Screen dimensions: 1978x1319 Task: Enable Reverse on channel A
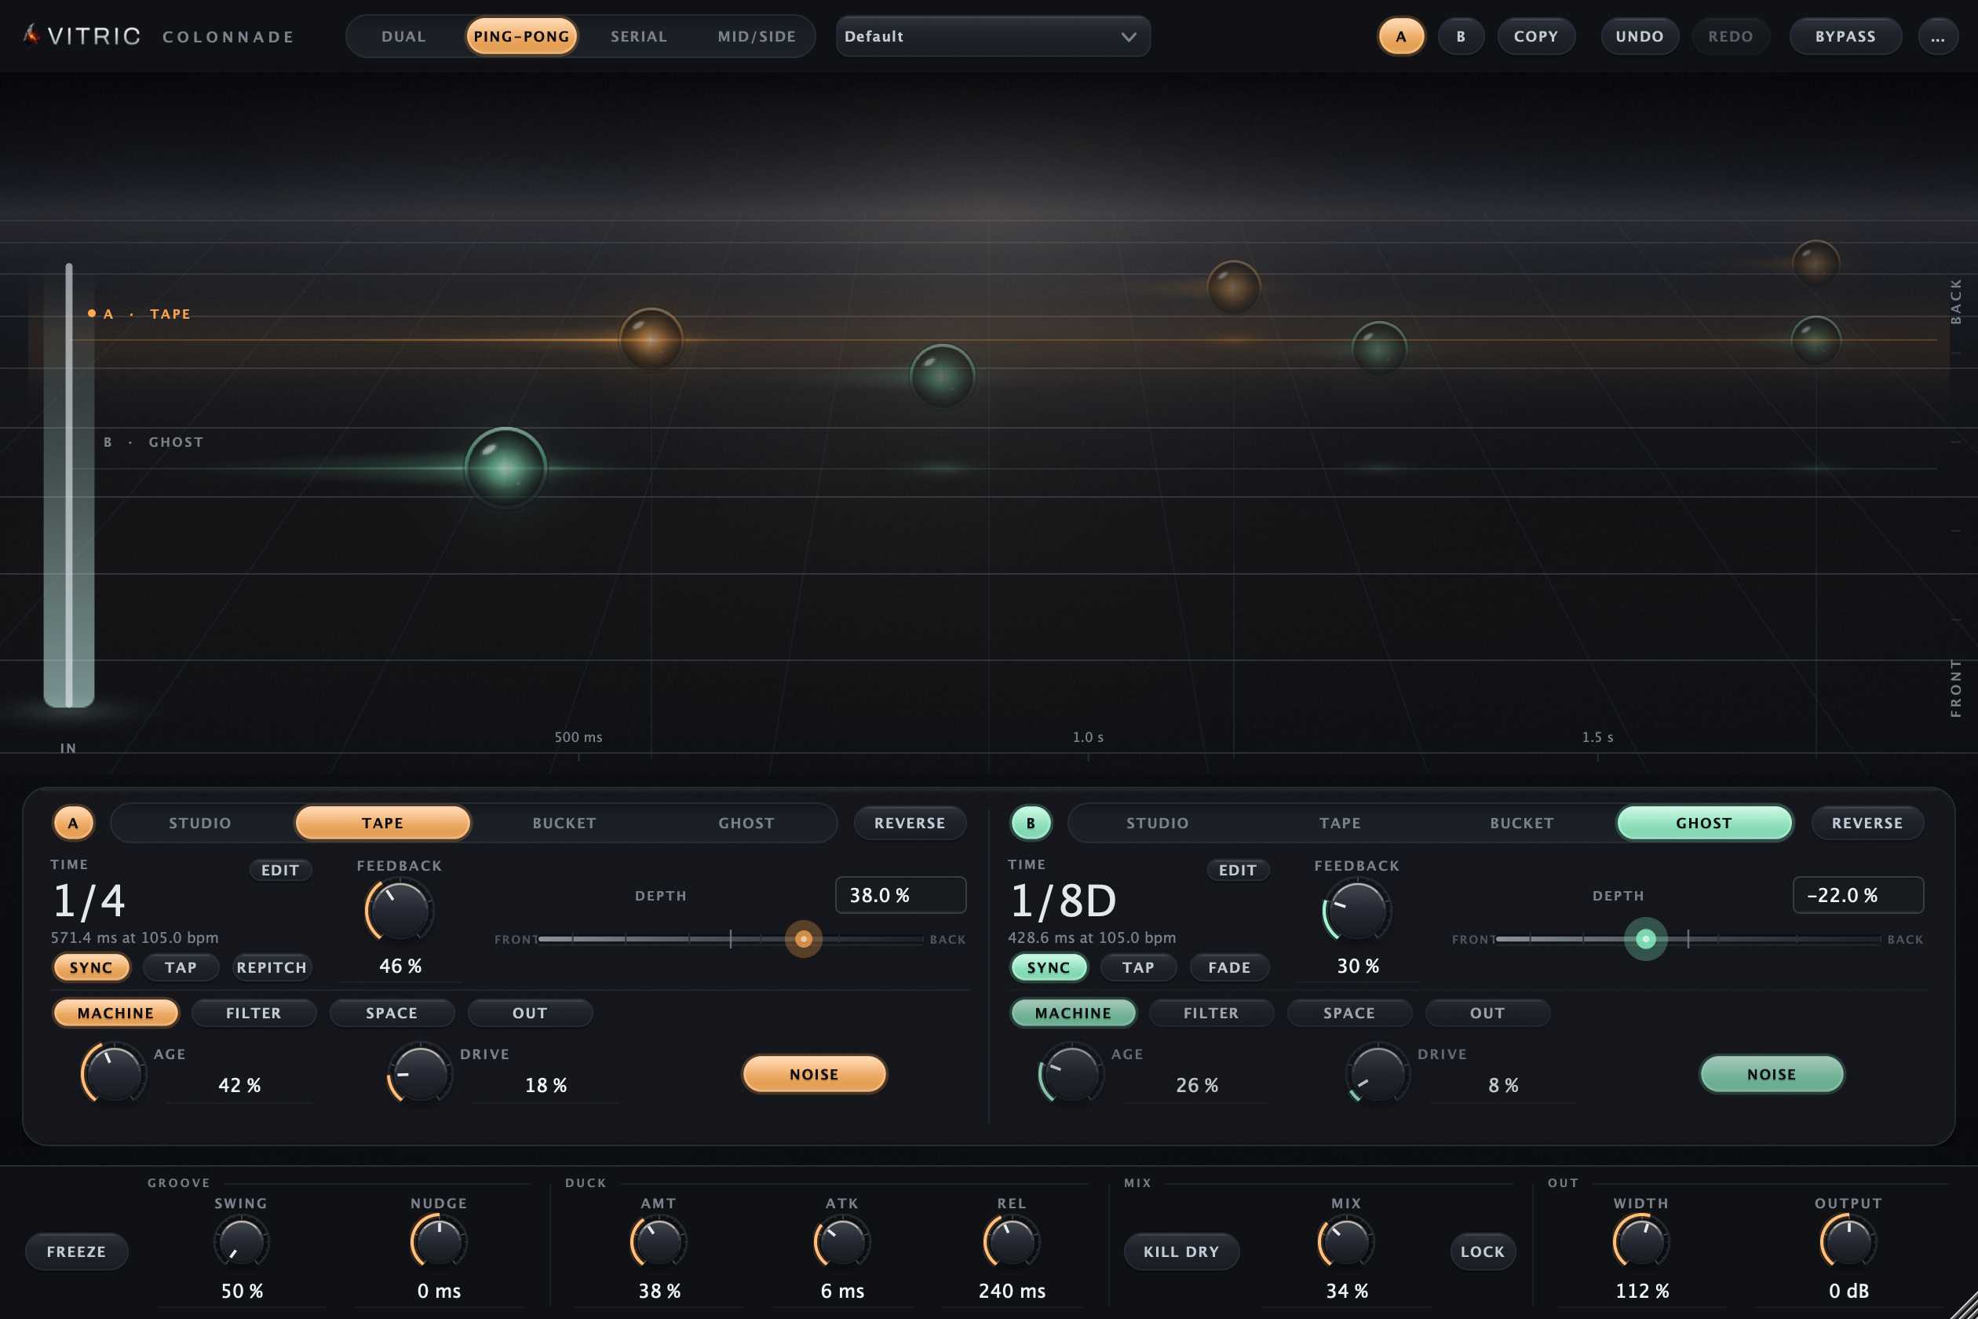[909, 823]
